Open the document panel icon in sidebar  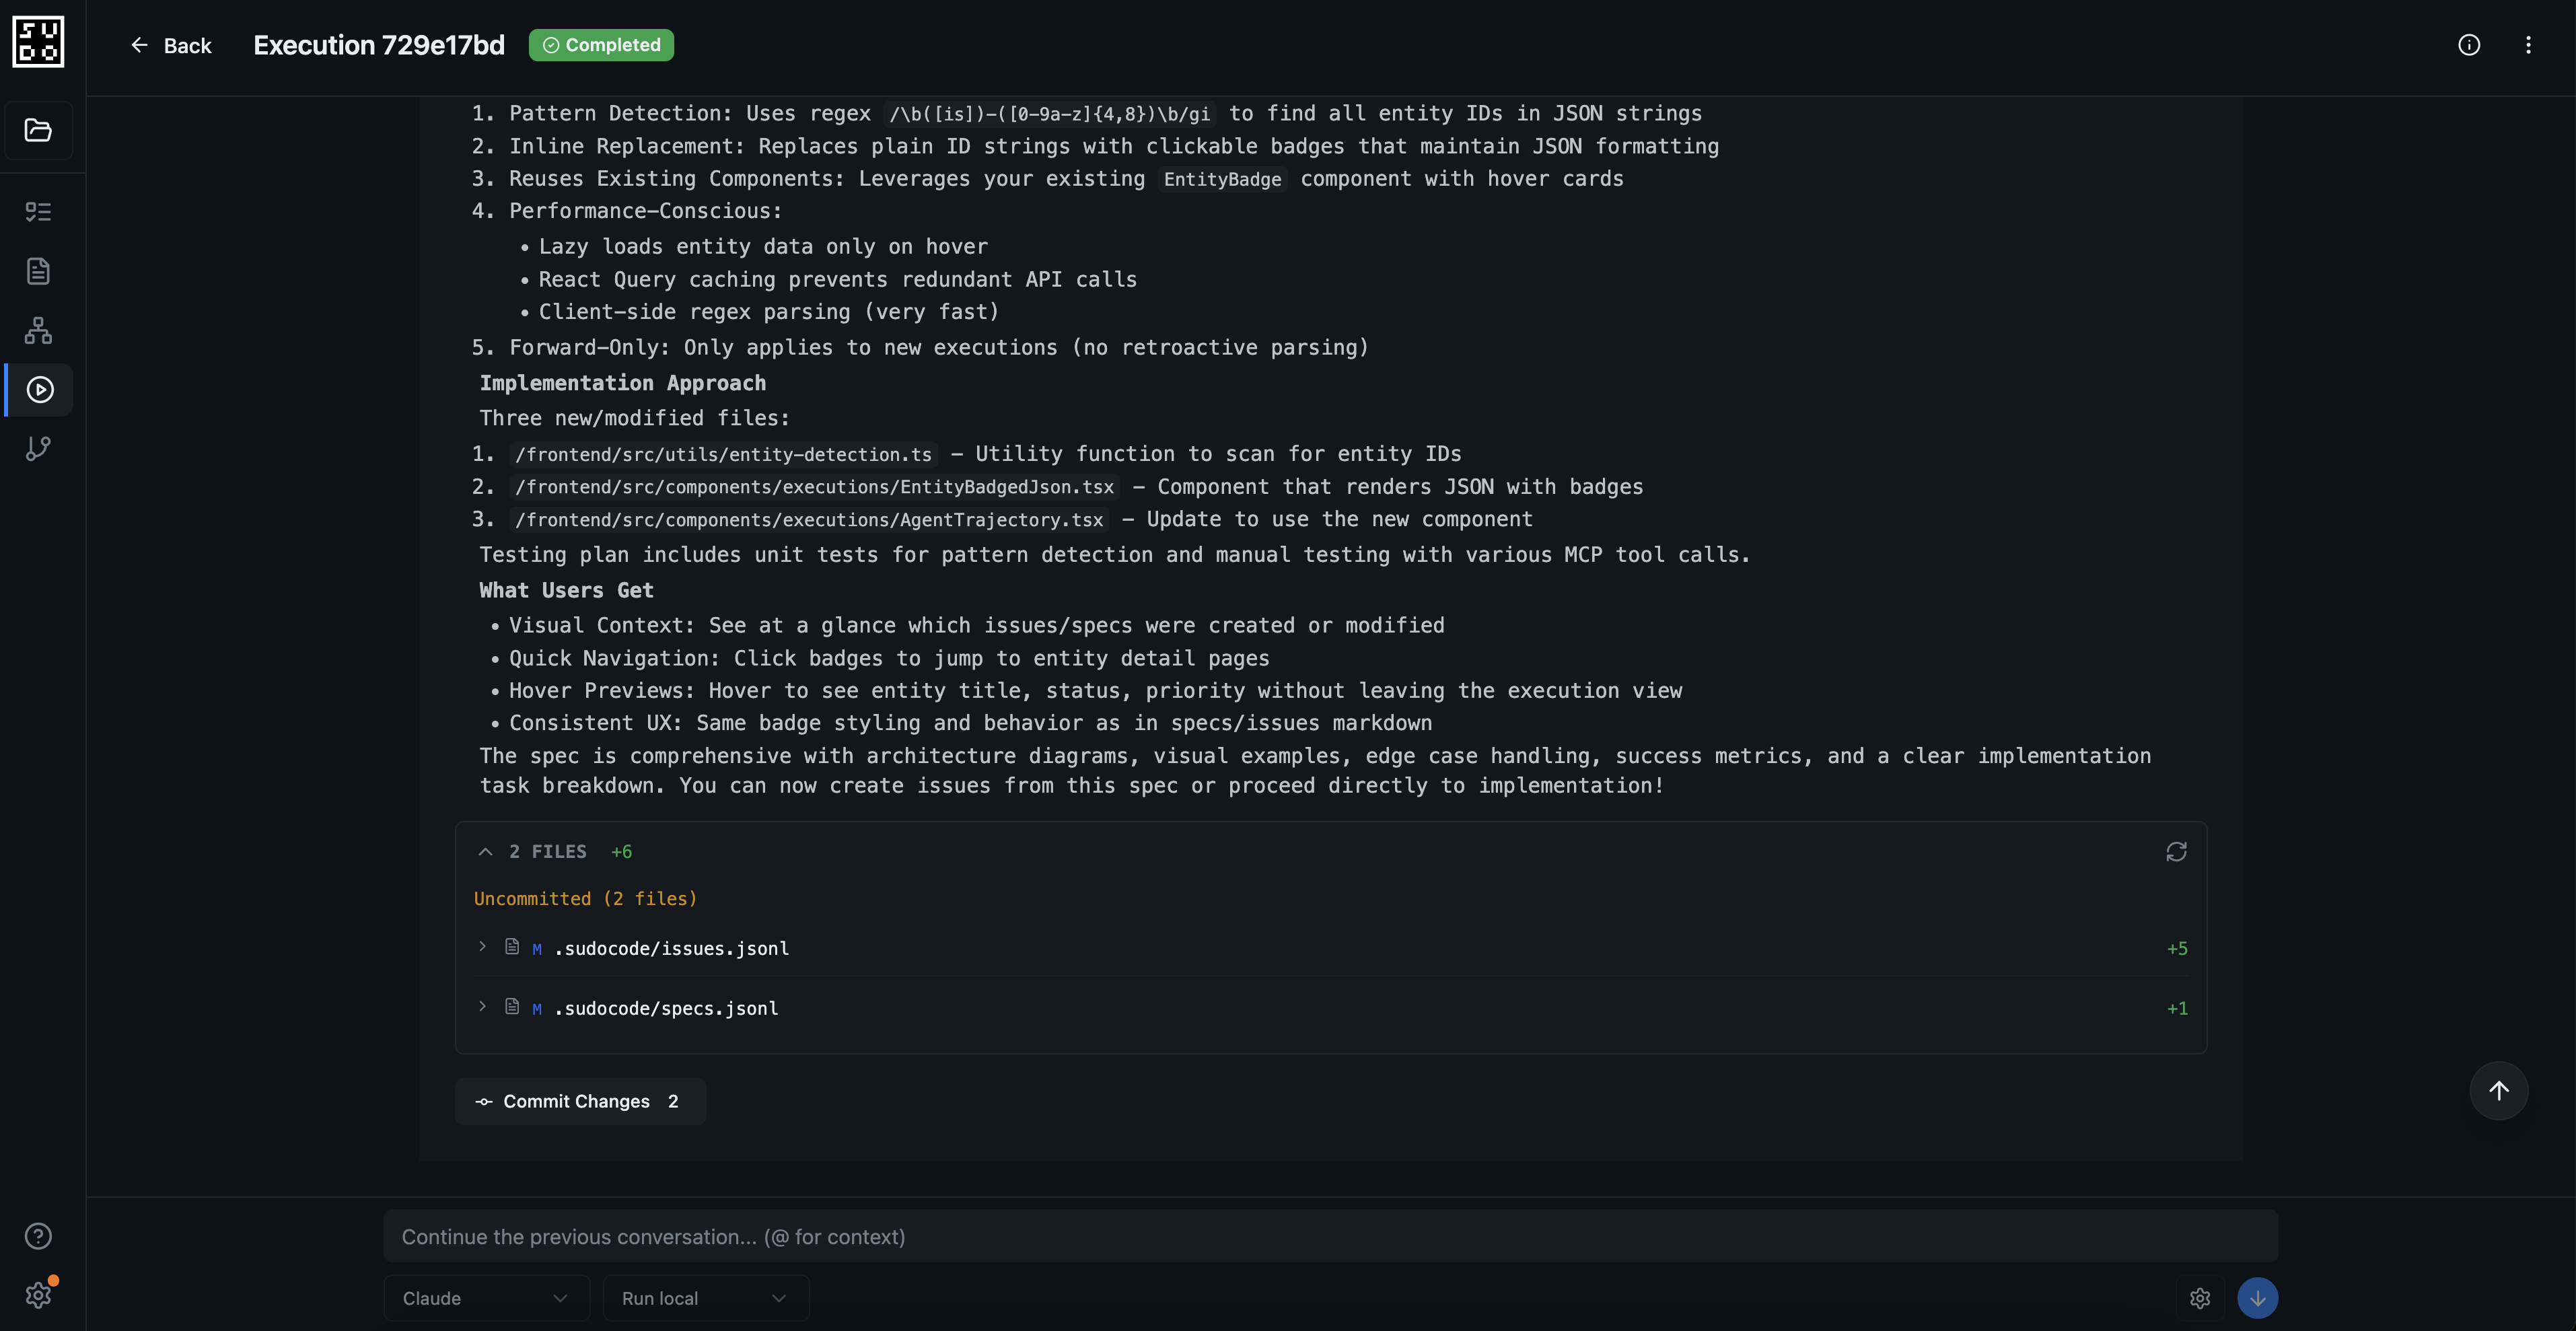pyautogui.click(x=38, y=270)
